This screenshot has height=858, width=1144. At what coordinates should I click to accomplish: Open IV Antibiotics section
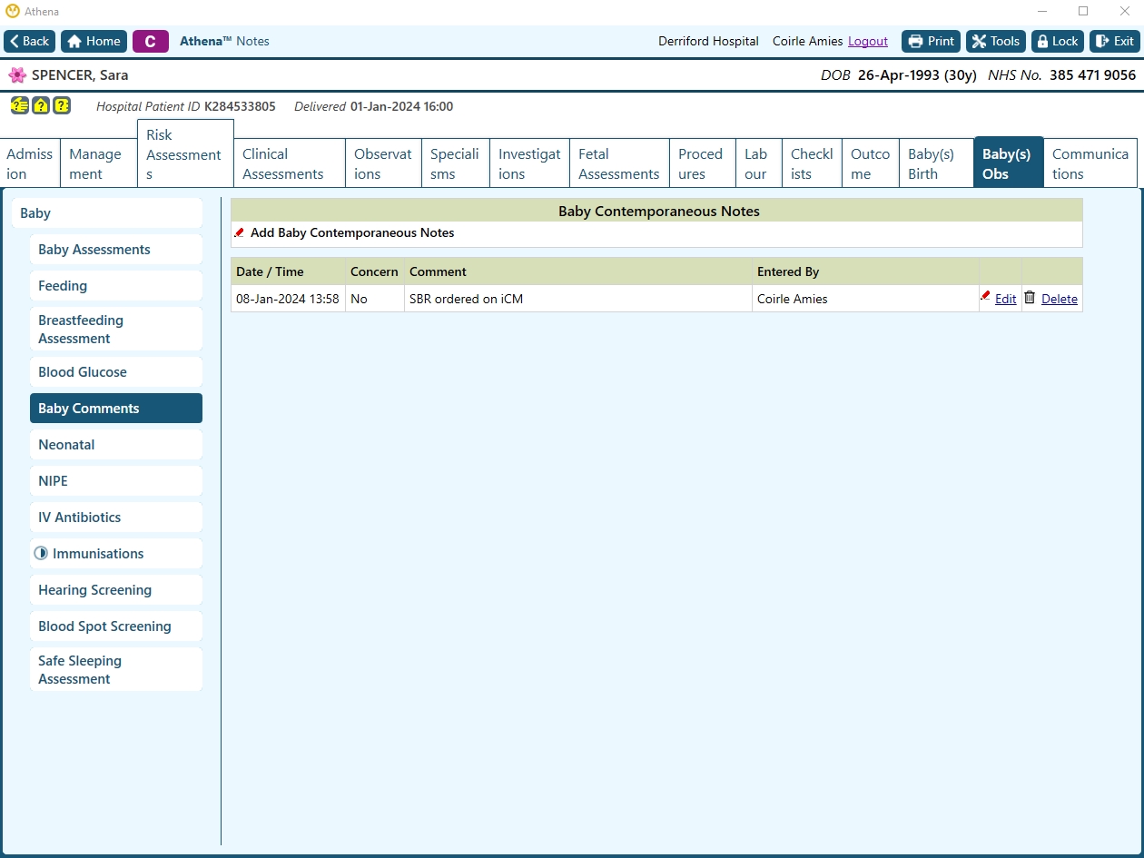(x=116, y=518)
